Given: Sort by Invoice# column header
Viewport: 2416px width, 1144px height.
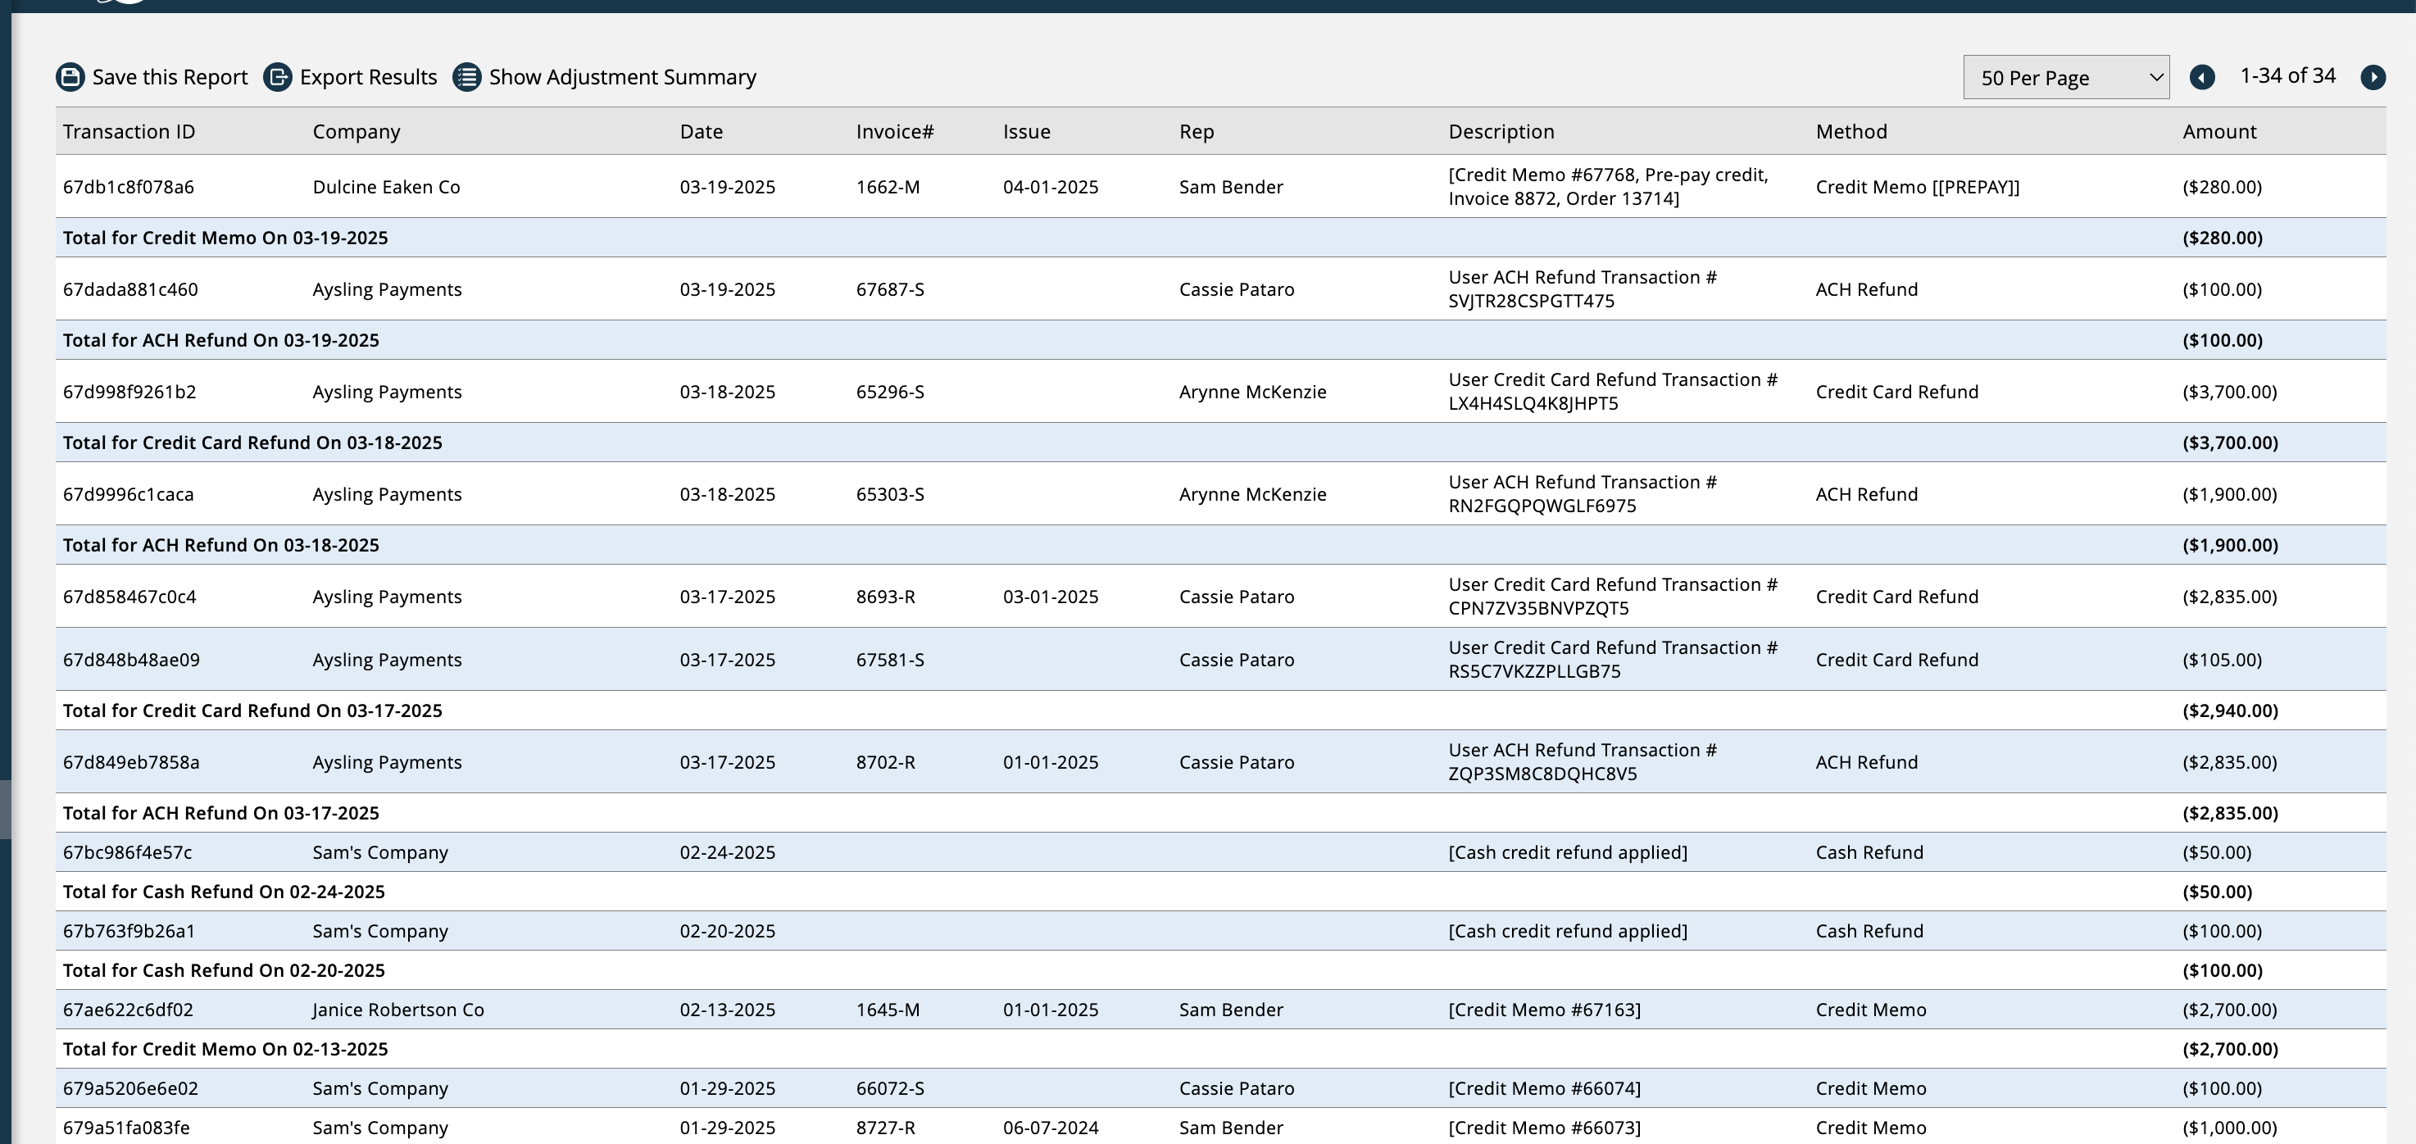Looking at the screenshot, I should (x=895, y=131).
